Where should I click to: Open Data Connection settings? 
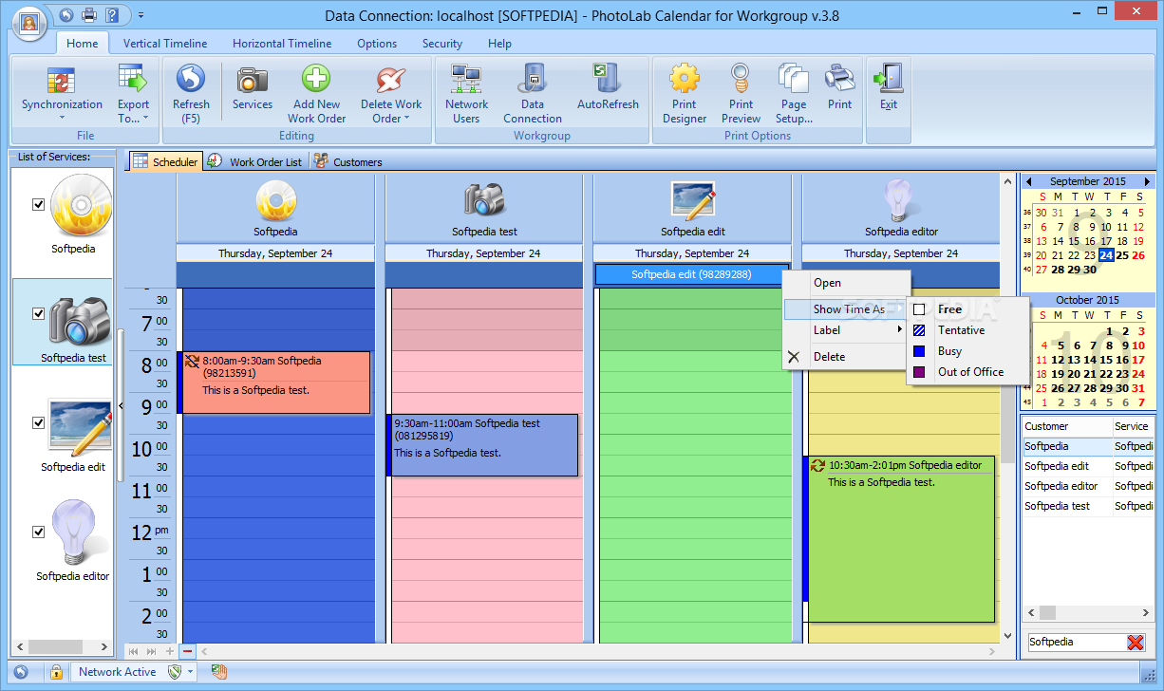point(533,93)
